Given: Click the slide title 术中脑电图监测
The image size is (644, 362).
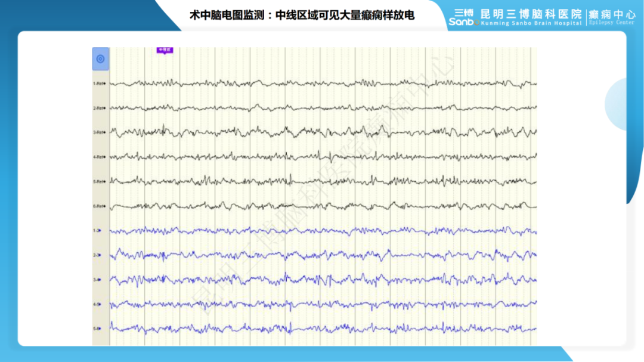Looking at the screenshot, I should coord(228,15).
